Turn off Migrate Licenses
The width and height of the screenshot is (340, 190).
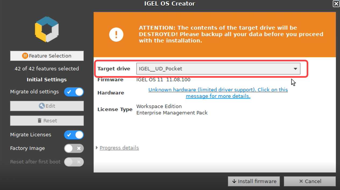click(x=74, y=135)
